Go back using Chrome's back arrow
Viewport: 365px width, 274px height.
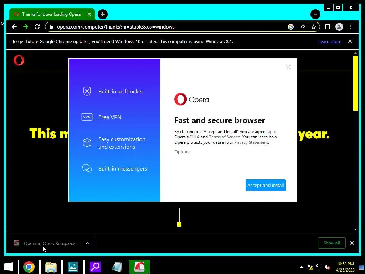14,27
